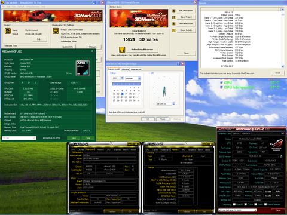
Task: Toggle the DirectCompute checkbox in GPU-Z
Action: tap(265, 204)
